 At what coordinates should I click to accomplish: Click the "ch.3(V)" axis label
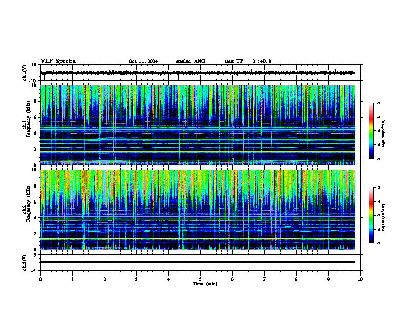(x=24, y=262)
